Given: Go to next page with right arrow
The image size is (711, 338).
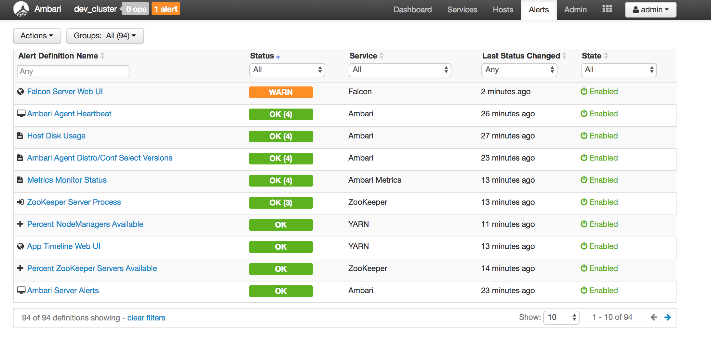Looking at the screenshot, I should [667, 318].
